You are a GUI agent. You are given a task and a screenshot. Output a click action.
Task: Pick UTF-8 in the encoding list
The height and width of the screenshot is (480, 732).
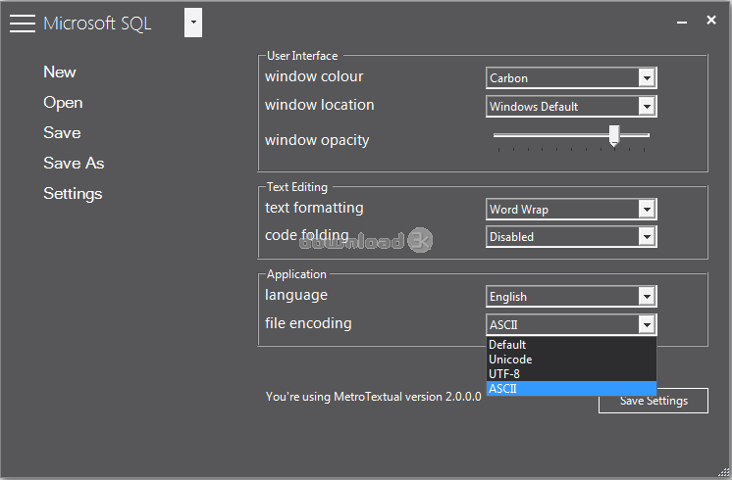pyautogui.click(x=571, y=374)
